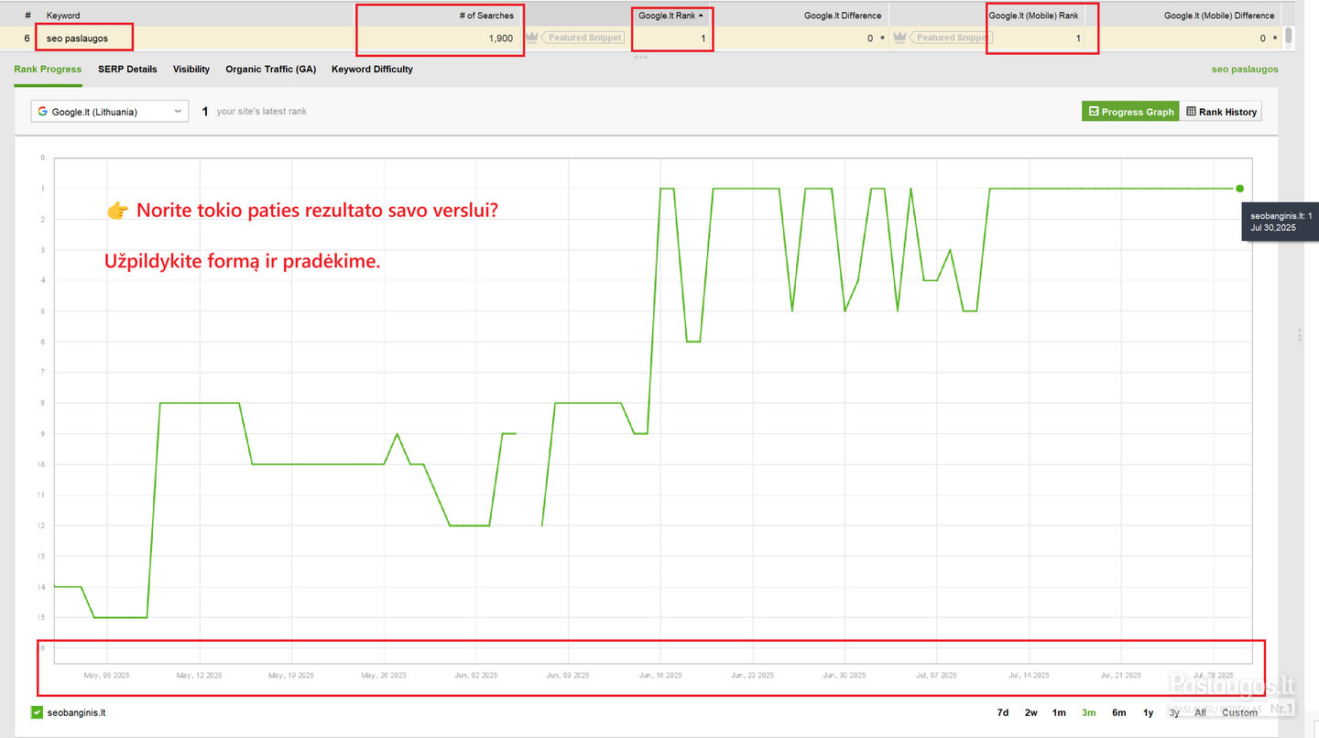Click the Google logo in the search engine selector
The image size is (1319, 738).
click(x=42, y=112)
